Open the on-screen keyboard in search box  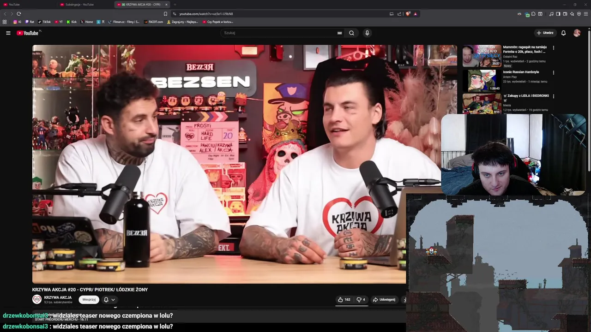tap(340, 33)
